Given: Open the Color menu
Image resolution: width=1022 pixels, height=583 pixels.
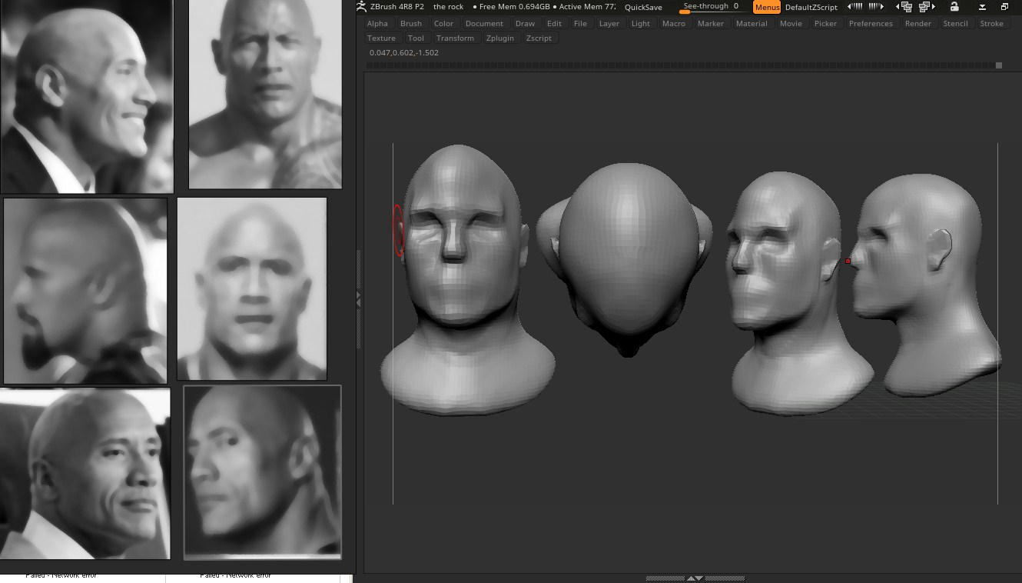Looking at the screenshot, I should point(443,24).
